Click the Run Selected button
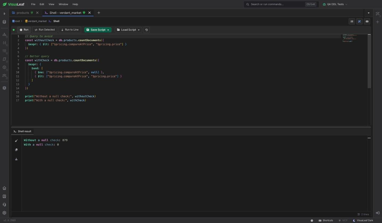Viewport: 382px width, 223px height. coord(45,30)
